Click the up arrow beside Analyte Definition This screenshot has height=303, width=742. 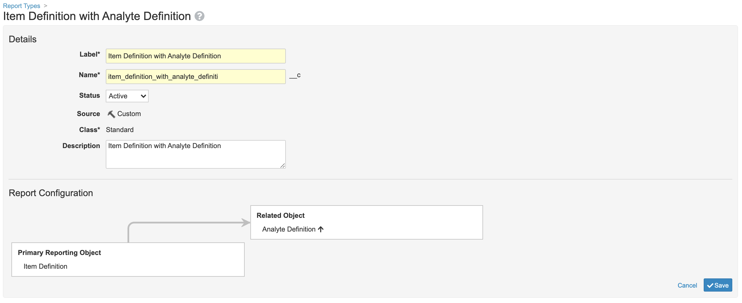pos(321,229)
